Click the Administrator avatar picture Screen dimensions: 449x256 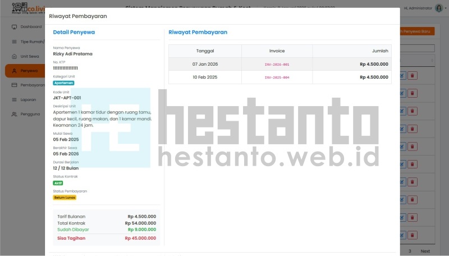pyautogui.click(x=439, y=8)
